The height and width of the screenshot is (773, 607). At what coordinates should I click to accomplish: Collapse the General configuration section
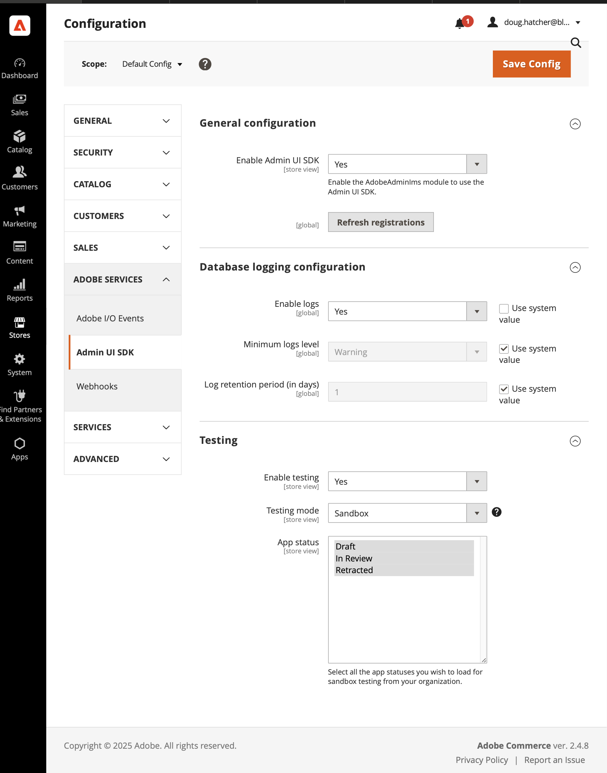(575, 124)
